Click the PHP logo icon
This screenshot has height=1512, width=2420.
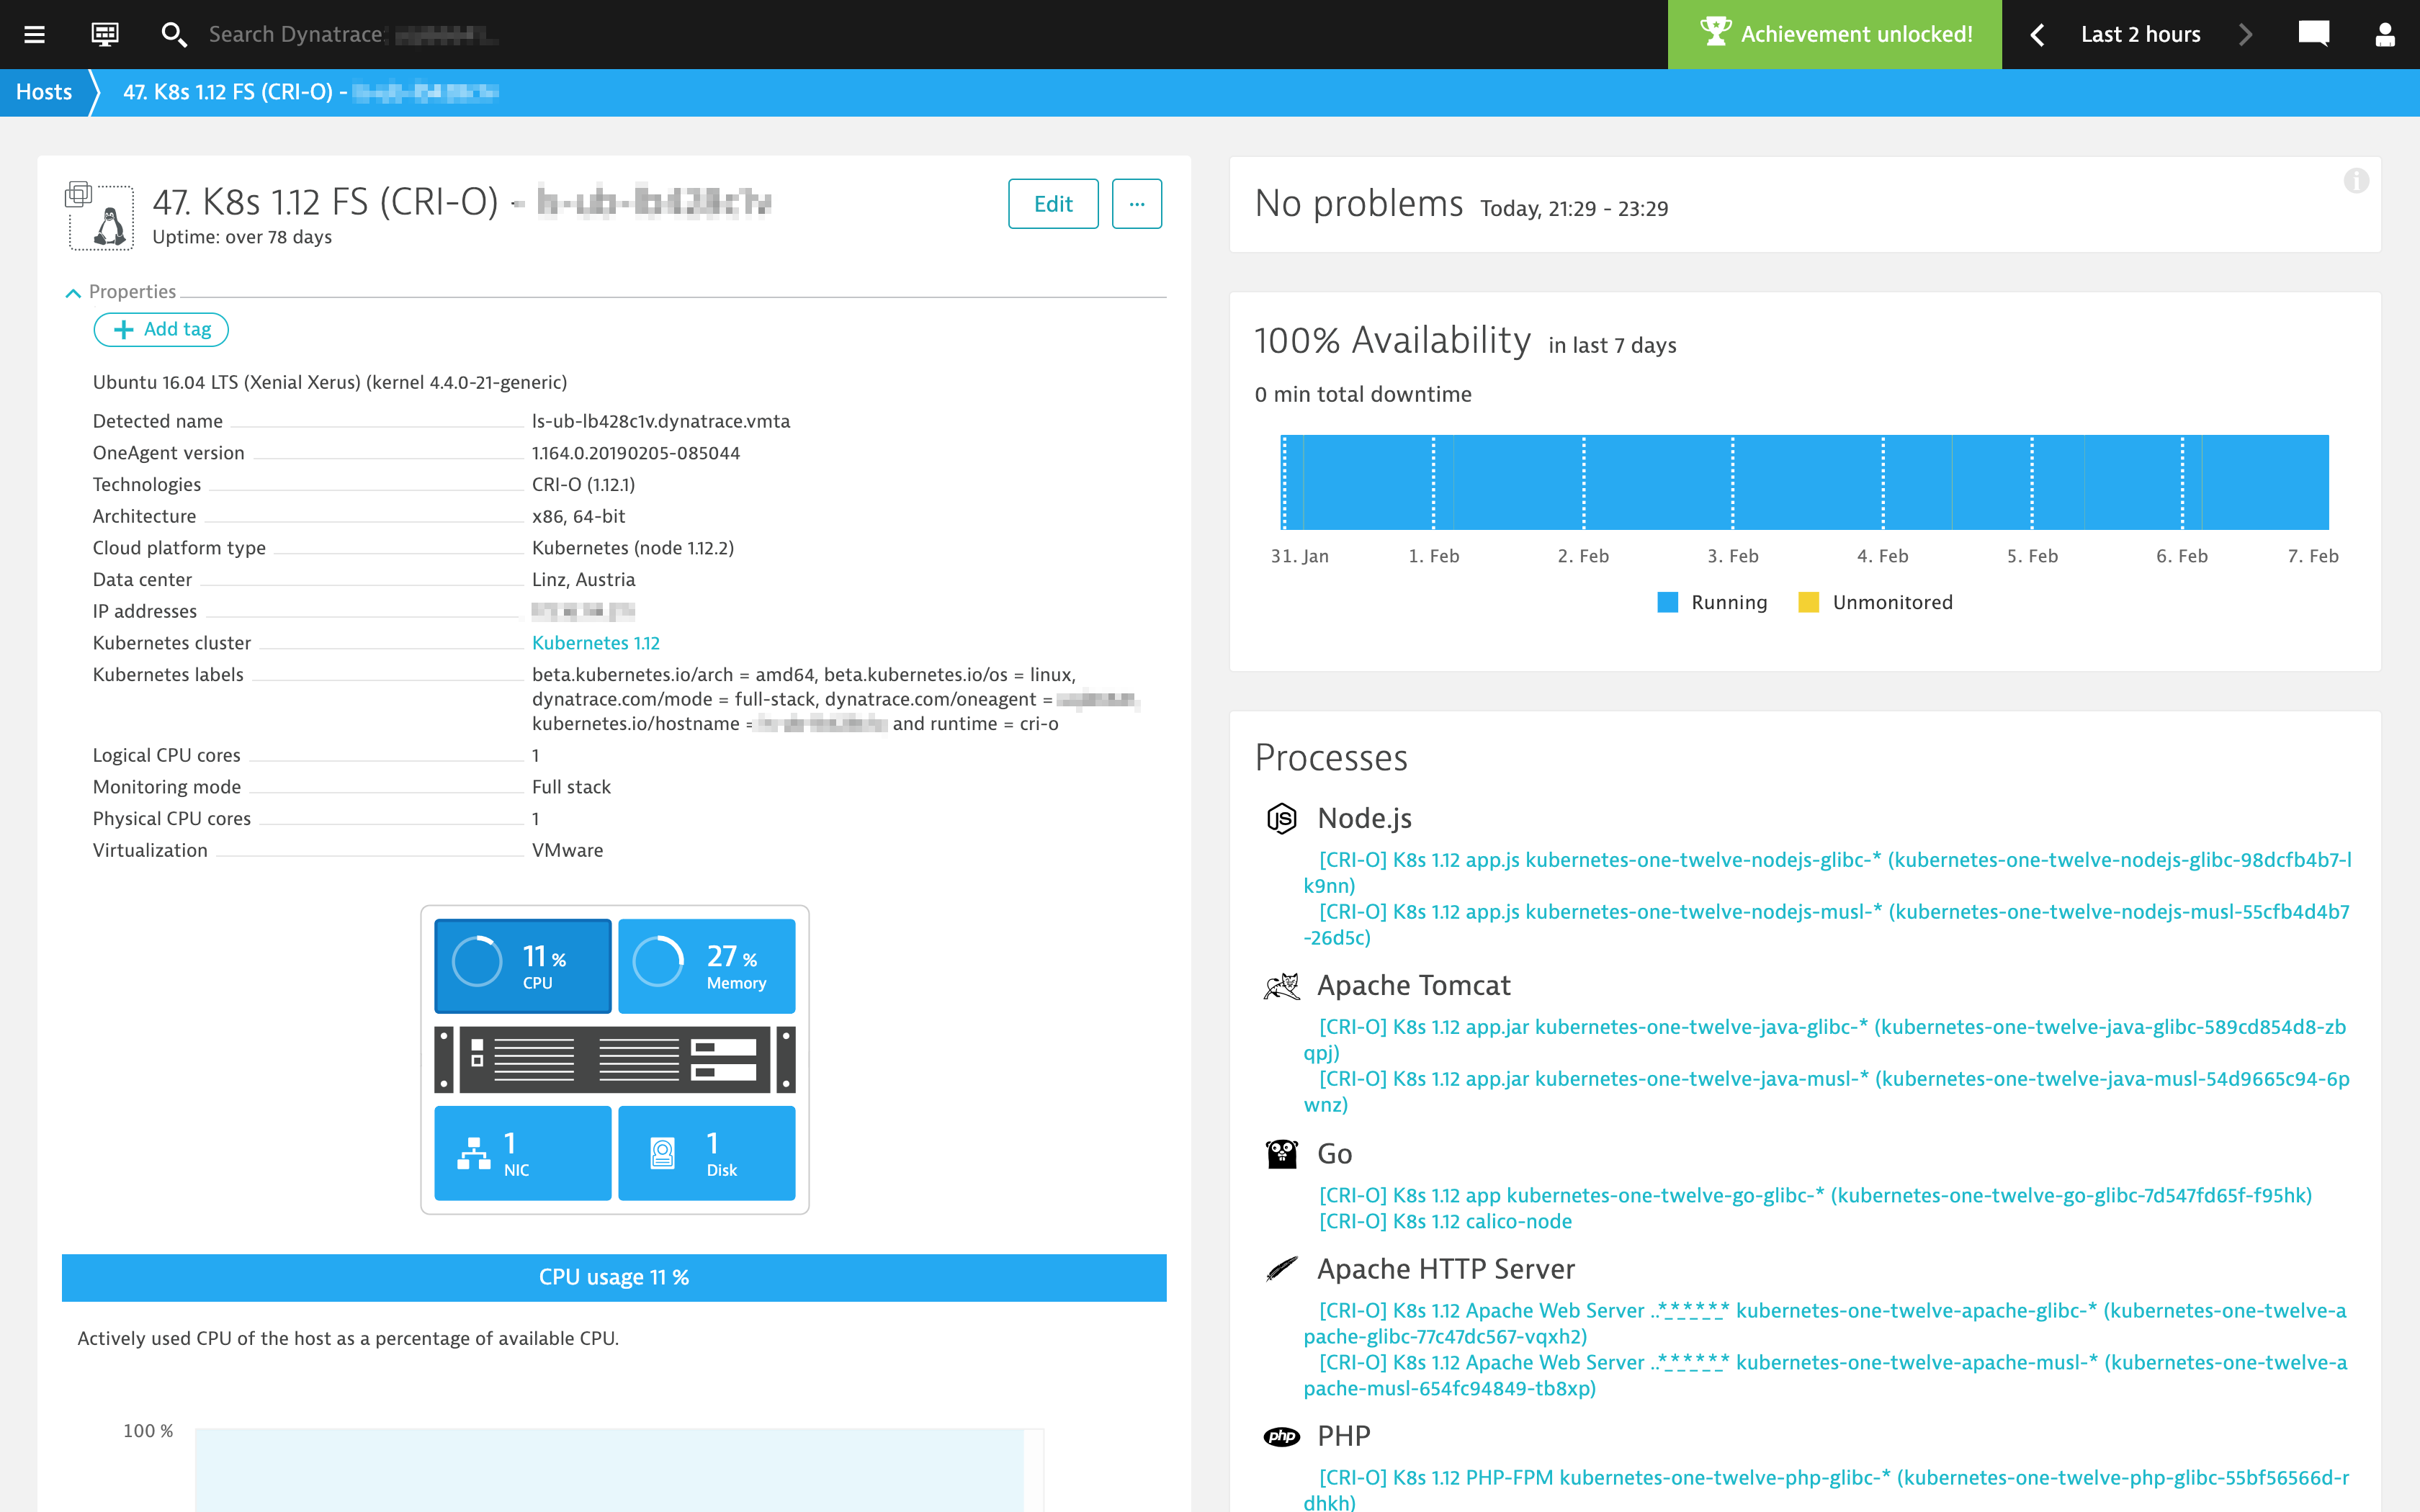point(1281,1437)
